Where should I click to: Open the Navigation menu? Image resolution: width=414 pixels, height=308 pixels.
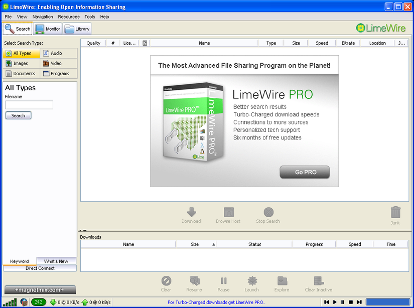point(43,17)
